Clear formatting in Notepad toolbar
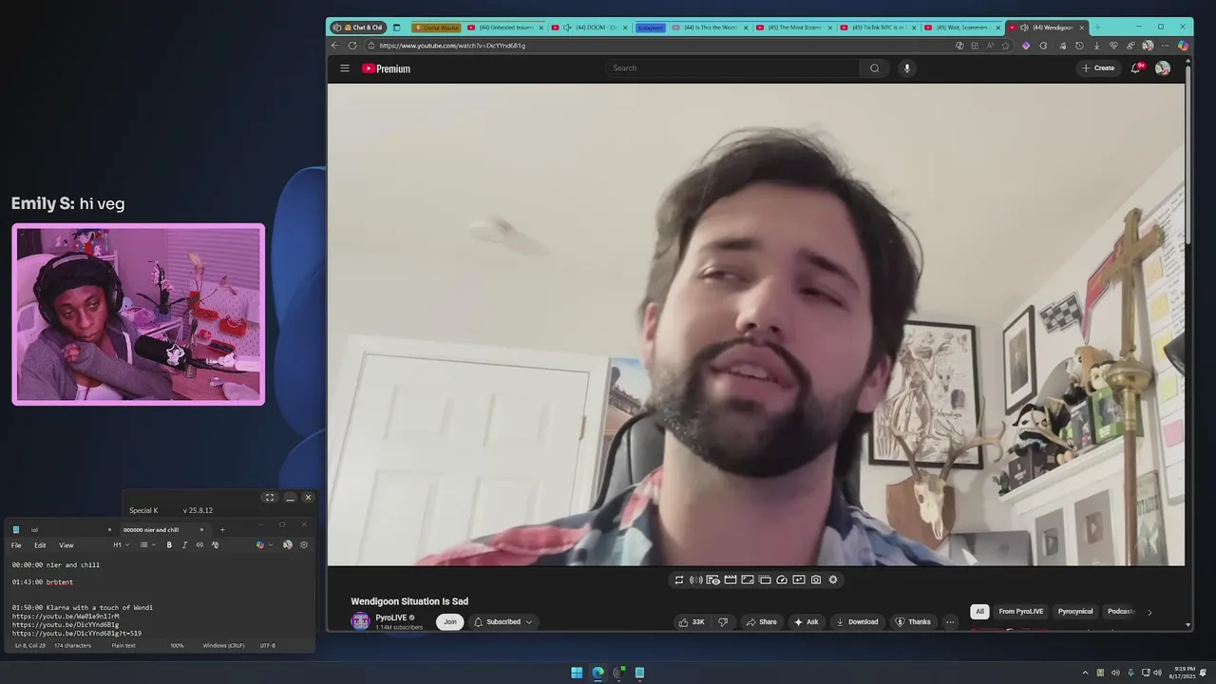The height and width of the screenshot is (684, 1216). pos(216,545)
